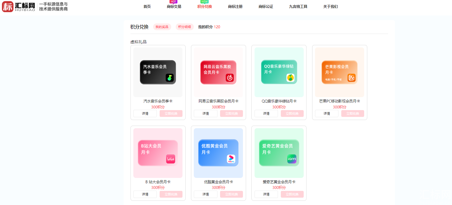View 详情 for 汽水音乐会员季卡
This screenshot has height=205, width=452.
(x=145, y=114)
